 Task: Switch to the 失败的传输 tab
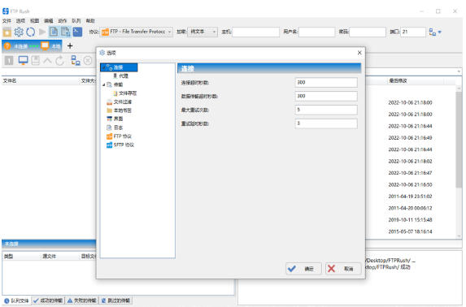coord(81,301)
